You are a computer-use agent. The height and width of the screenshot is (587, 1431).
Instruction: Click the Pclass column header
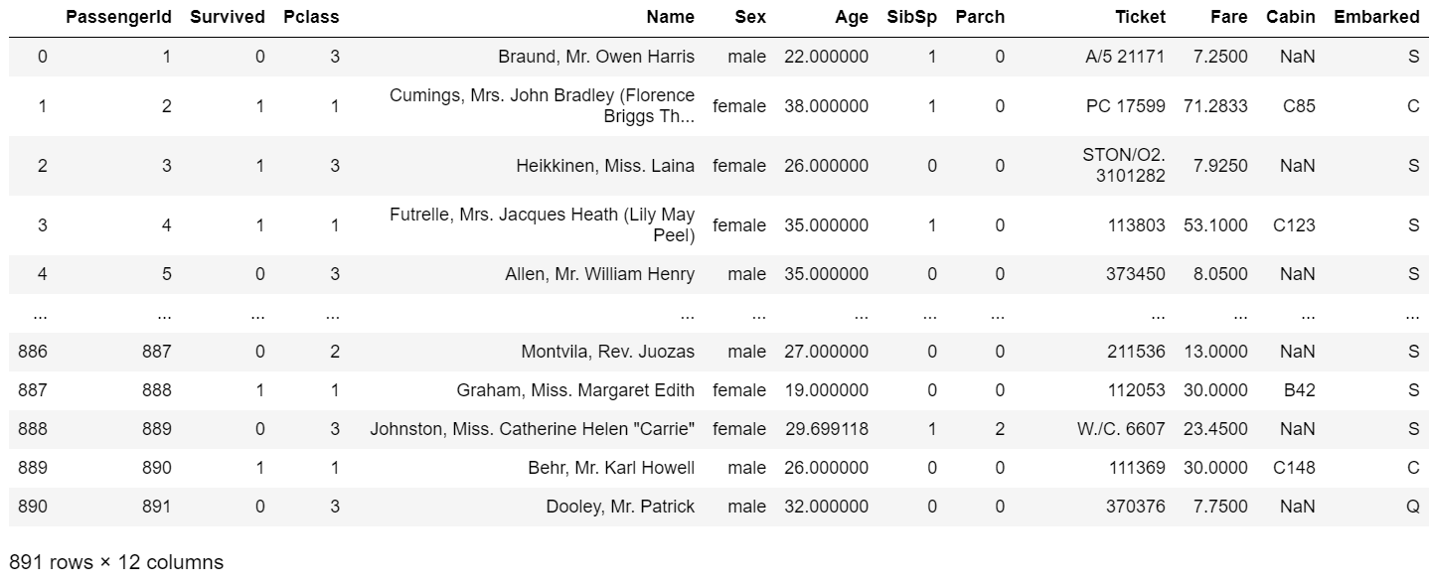(x=311, y=17)
